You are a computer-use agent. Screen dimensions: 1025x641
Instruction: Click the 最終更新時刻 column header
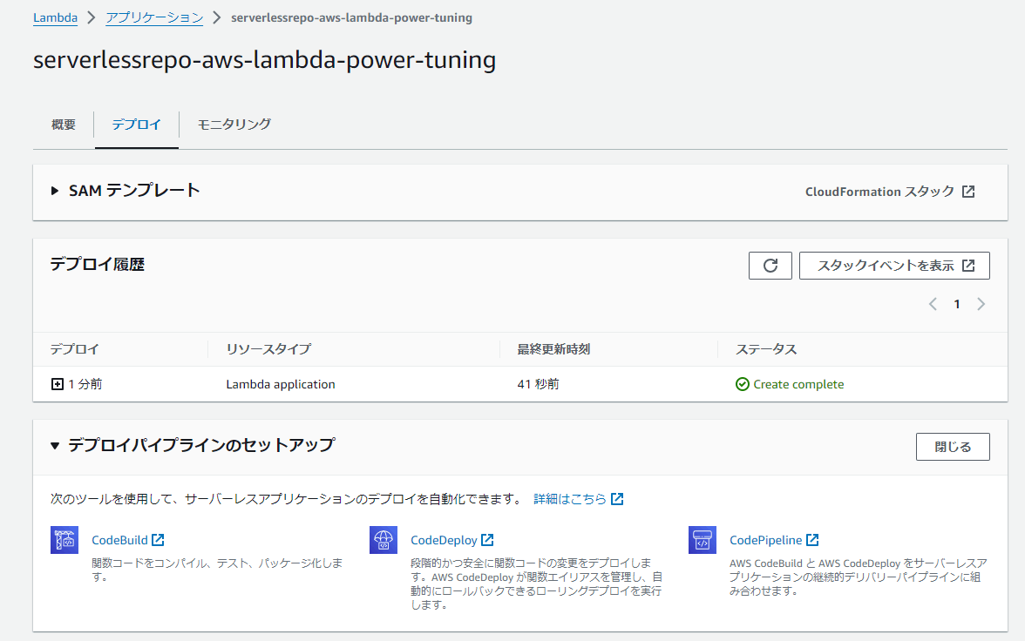click(553, 349)
